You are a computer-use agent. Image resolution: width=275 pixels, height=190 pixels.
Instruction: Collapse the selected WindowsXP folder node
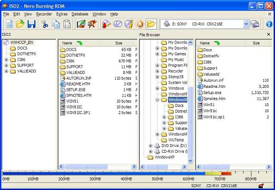(x=158, y=100)
